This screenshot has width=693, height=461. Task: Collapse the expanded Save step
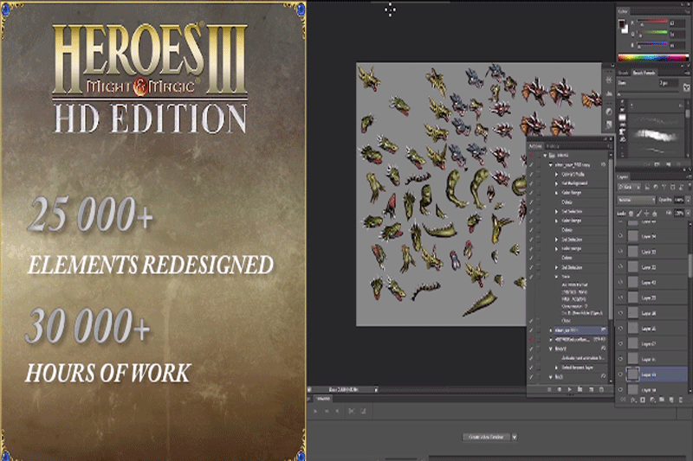pos(556,277)
